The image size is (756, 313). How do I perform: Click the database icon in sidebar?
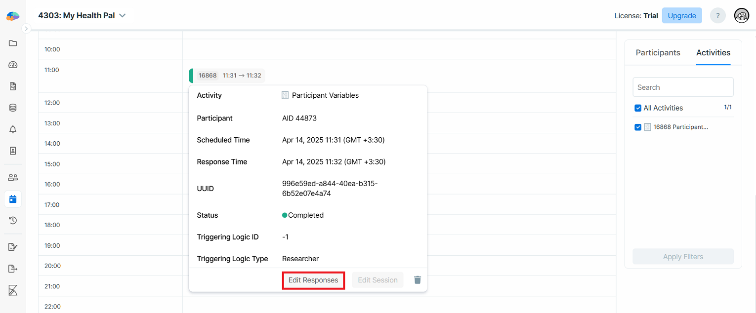point(13,108)
